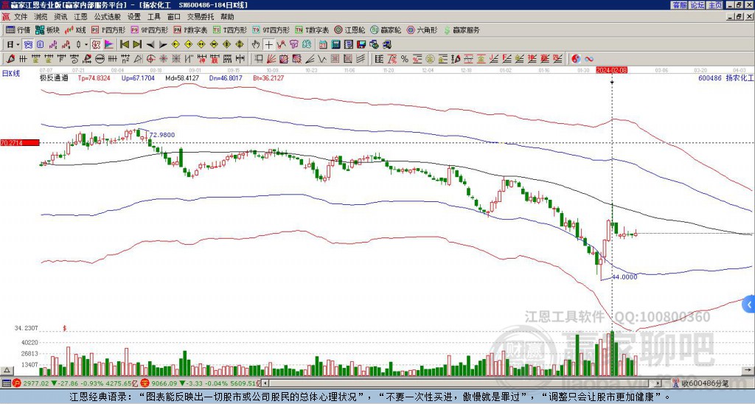
Task: Open the 浏览 menu
Action: 41,17
